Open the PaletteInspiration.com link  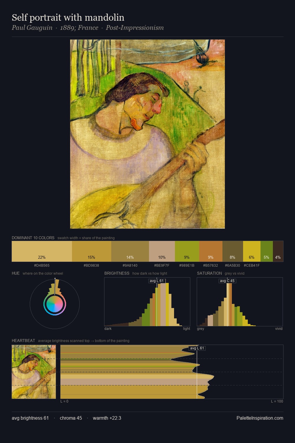point(260,418)
